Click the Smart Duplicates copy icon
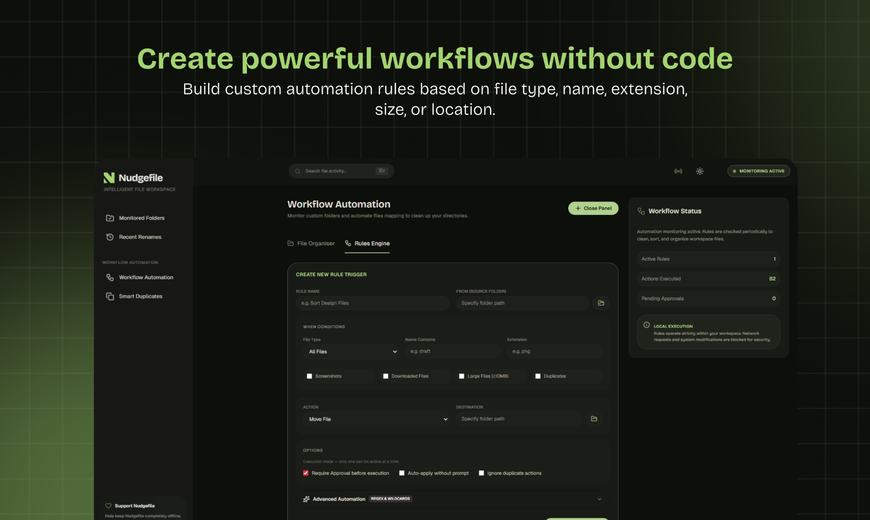Screen dimensions: 870x520 110,296
